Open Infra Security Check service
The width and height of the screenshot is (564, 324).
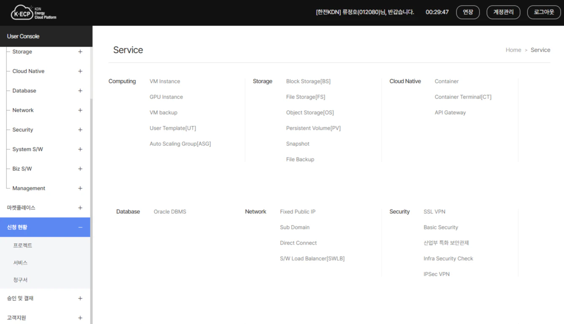click(x=448, y=259)
